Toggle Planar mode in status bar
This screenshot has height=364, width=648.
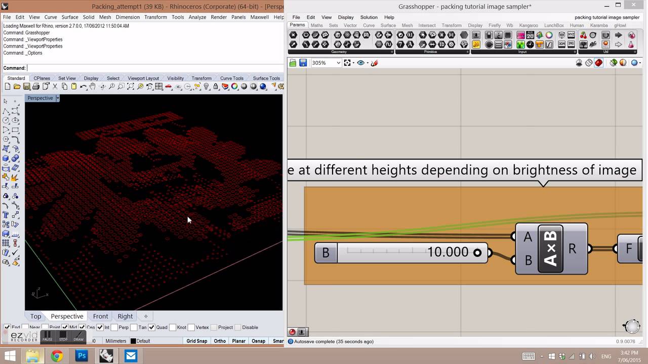pyautogui.click(x=239, y=341)
